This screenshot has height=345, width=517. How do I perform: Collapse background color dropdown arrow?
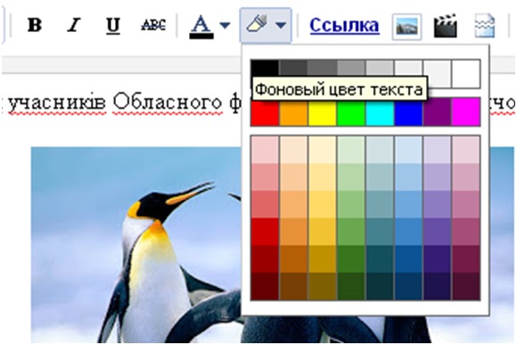tap(281, 25)
